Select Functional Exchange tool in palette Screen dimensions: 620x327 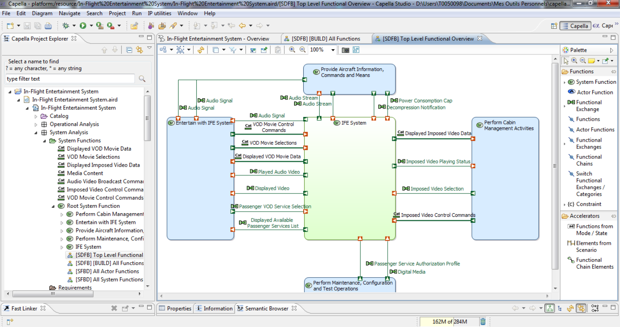click(588, 105)
